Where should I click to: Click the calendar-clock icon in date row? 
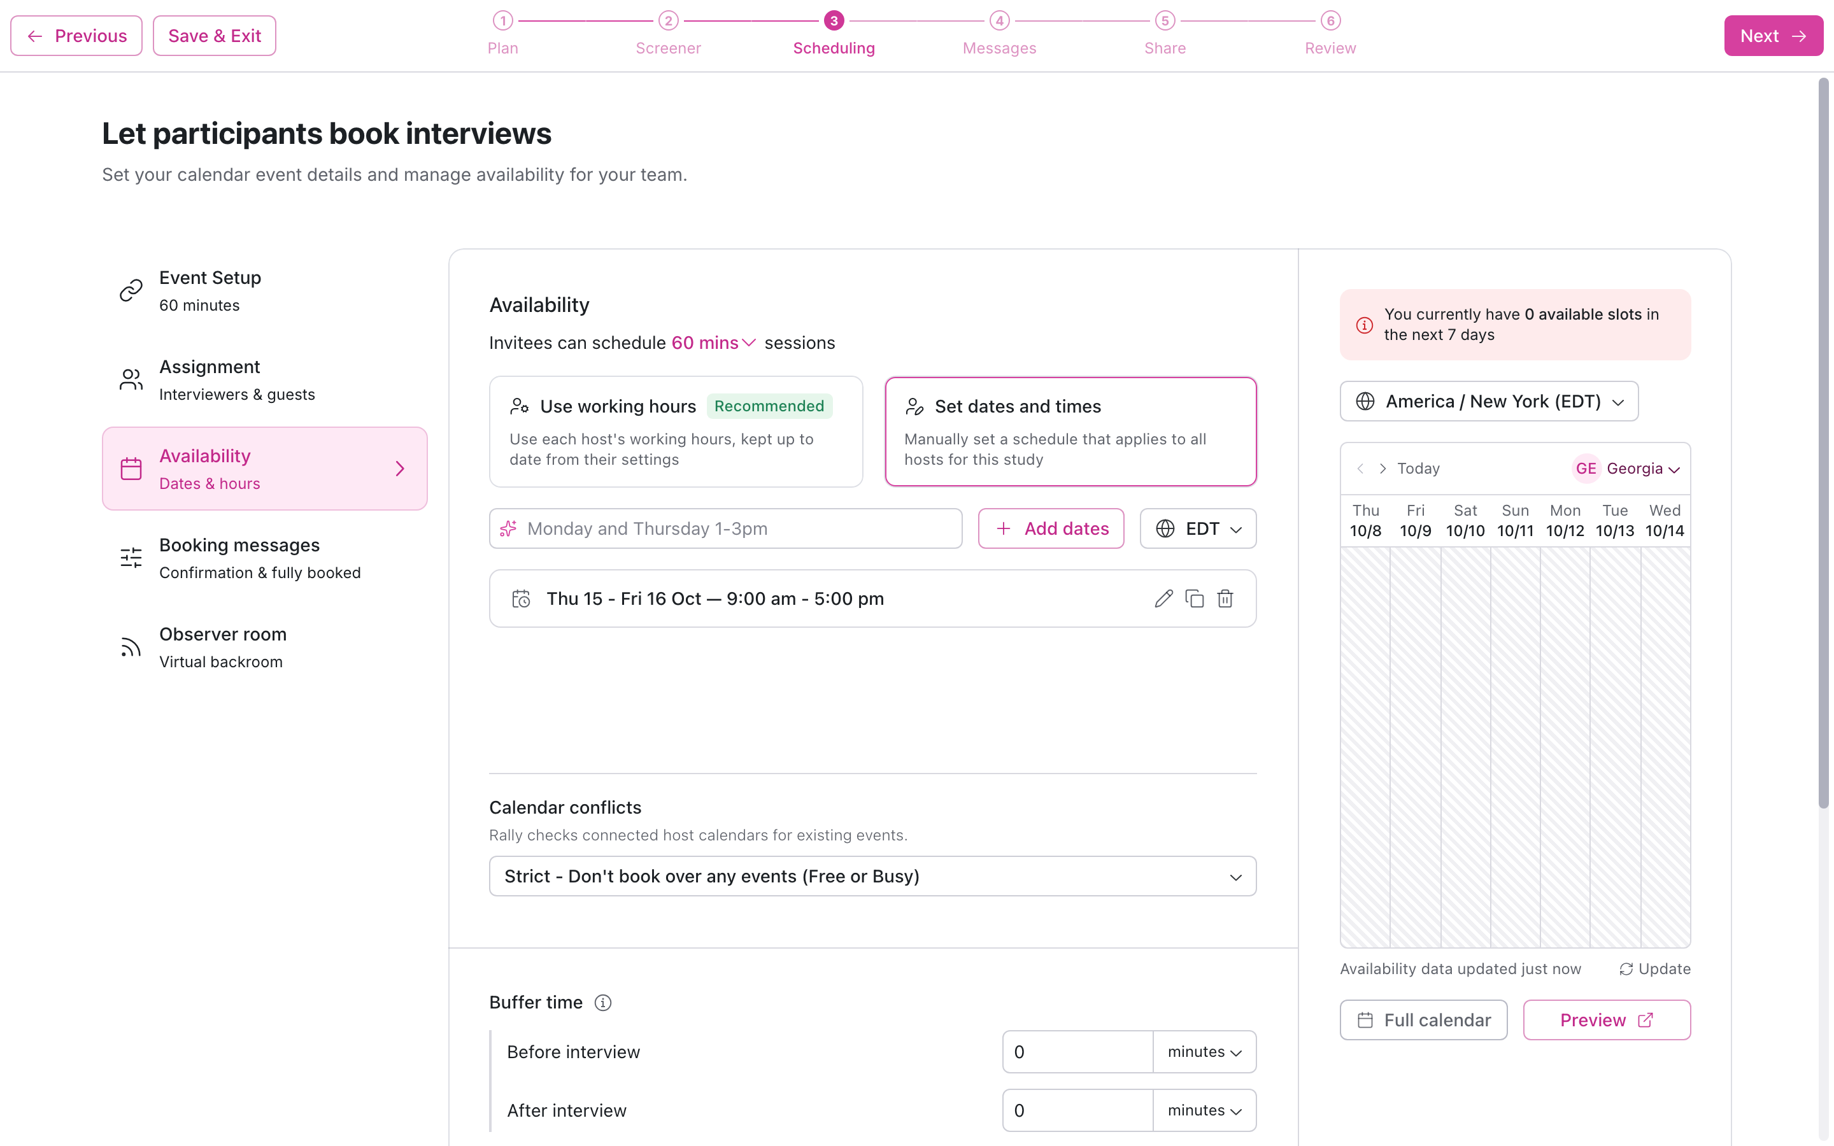[521, 598]
